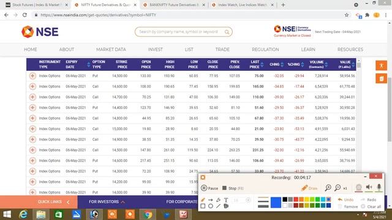The image size is (392, 220).
Task: Switch to BANKNIFTY Future Derivatives tab
Action: coord(173,5)
